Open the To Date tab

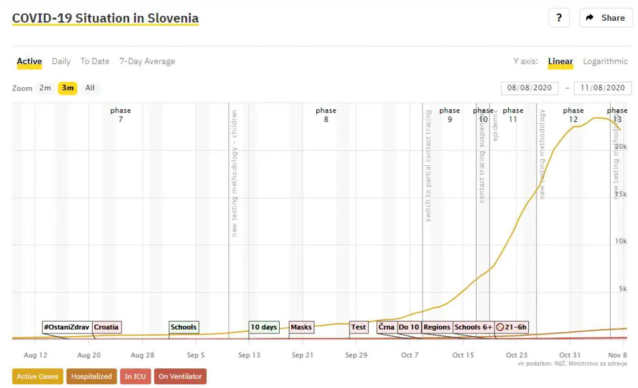pos(95,61)
